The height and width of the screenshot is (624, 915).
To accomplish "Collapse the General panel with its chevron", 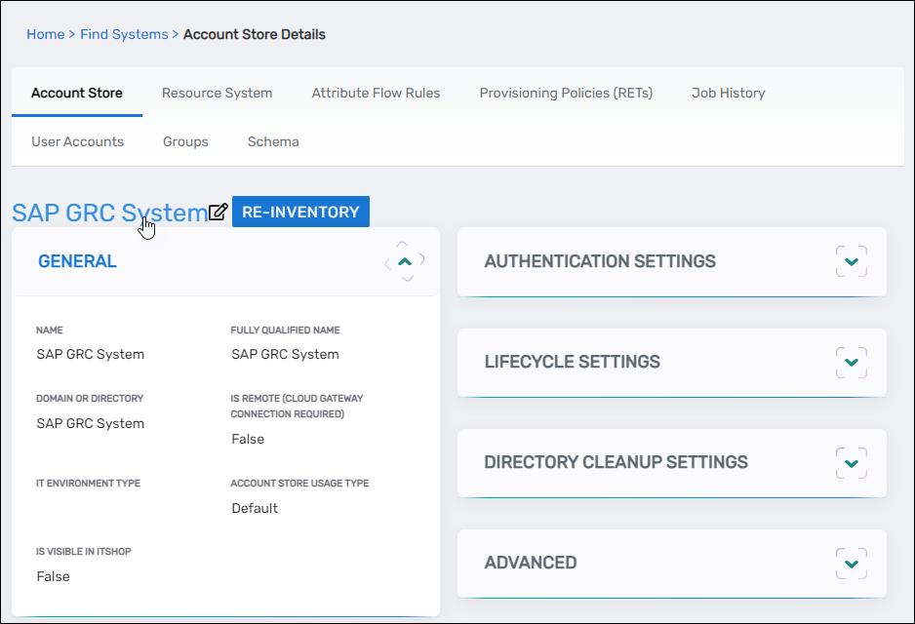I will (x=406, y=261).
